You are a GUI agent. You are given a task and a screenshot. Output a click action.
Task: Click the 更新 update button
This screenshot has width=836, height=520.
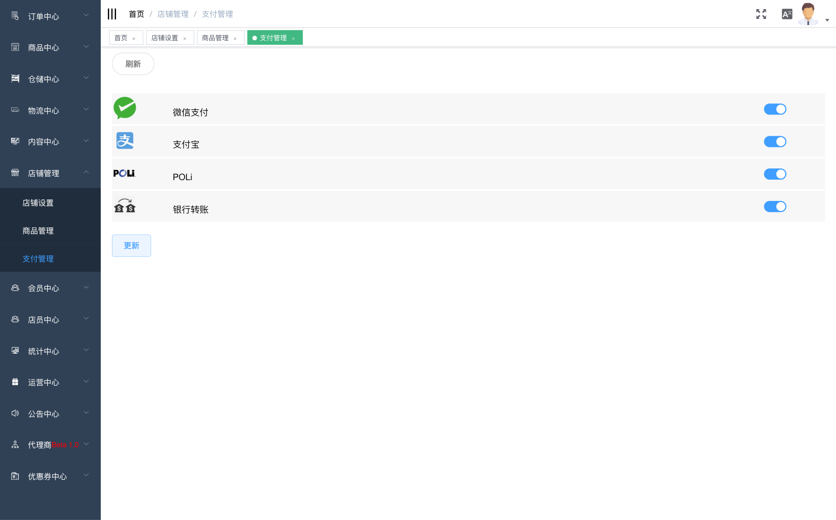click(x=131, y=246)
